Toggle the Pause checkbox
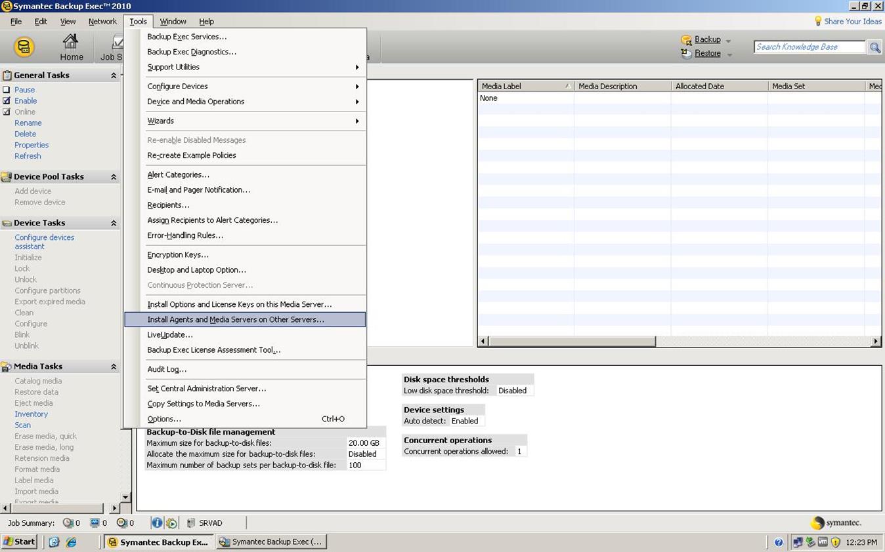Viewport: 885px width, 552px height. click(7, 90)
